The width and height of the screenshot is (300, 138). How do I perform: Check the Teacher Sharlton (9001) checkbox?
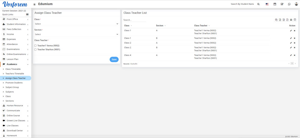[35, 49]
